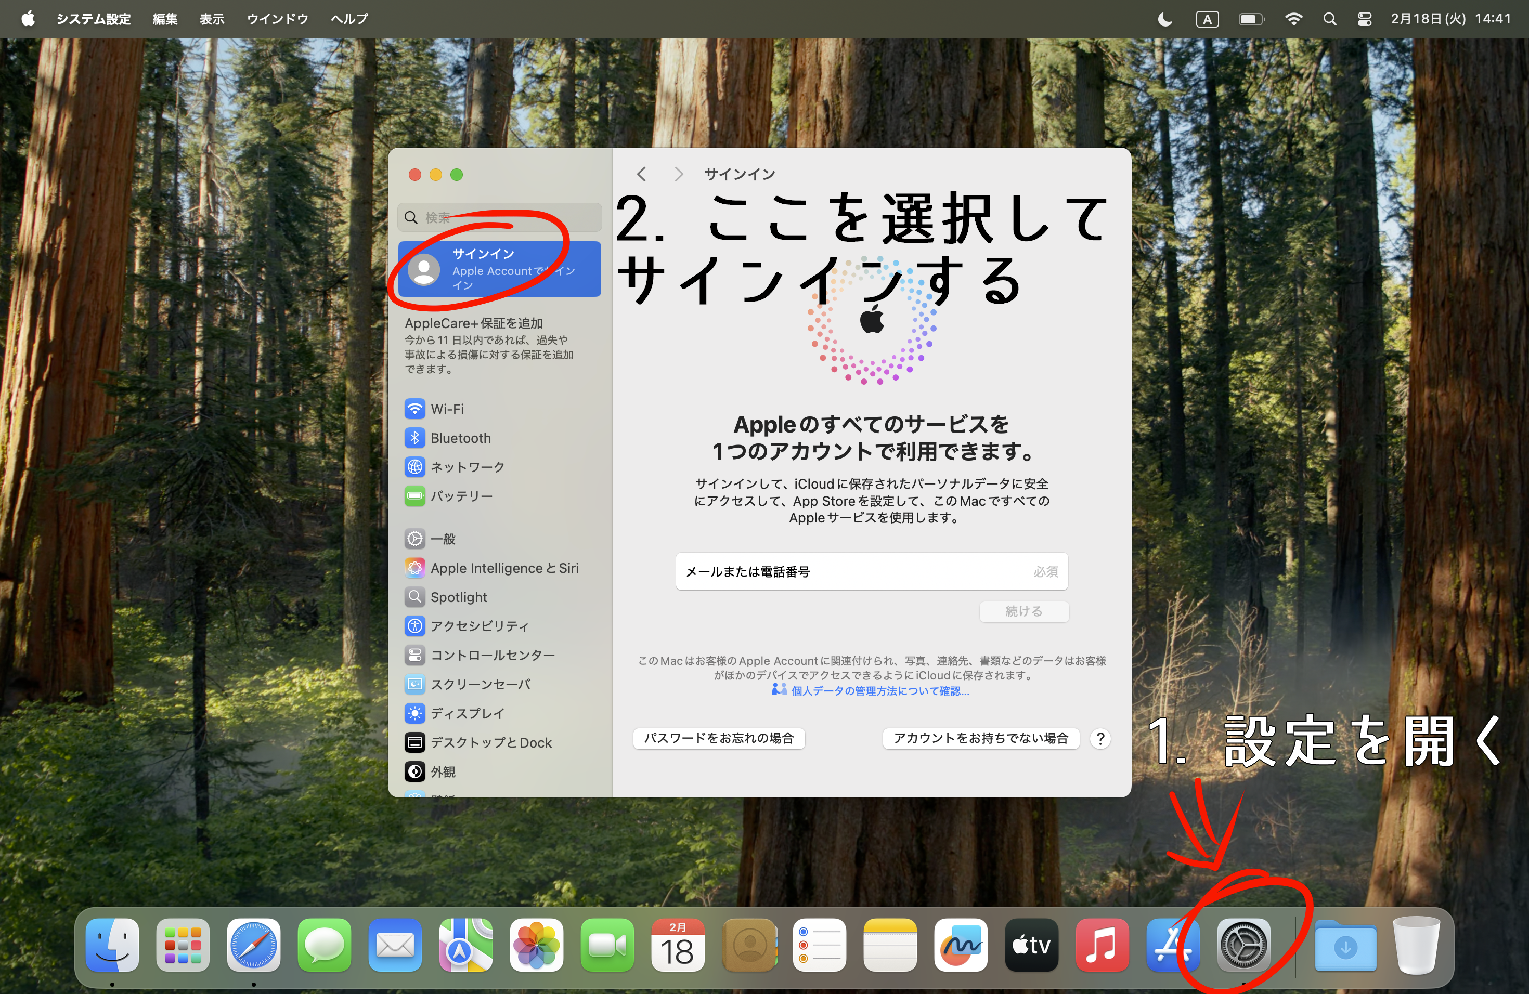
Task: Launch Apple TV from the Dock
Action: pyautogui.click(x=1031, y=945)
